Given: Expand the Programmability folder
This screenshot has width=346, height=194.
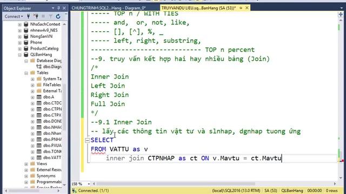Looking at the screenshot, I should (26, 182).
